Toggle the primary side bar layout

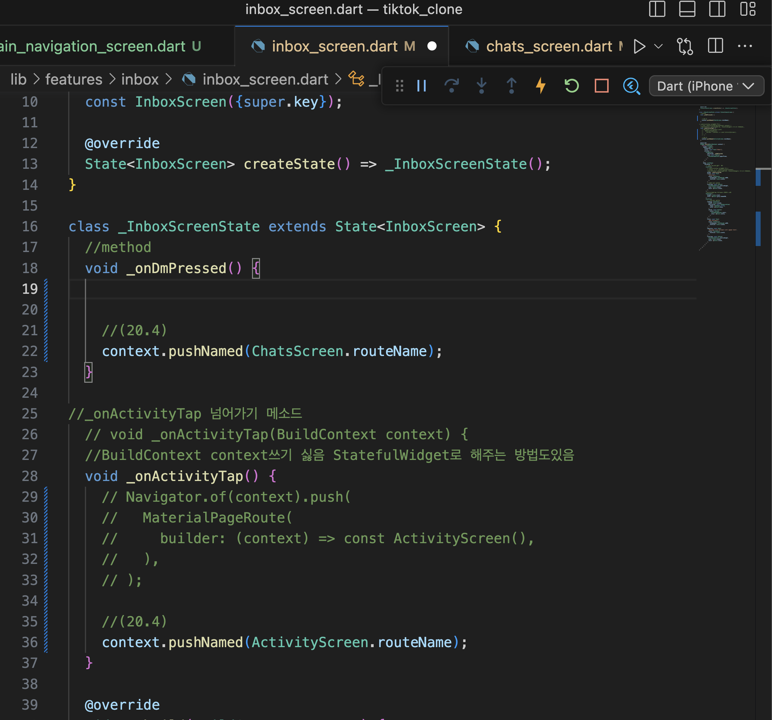tap(657, 9)
